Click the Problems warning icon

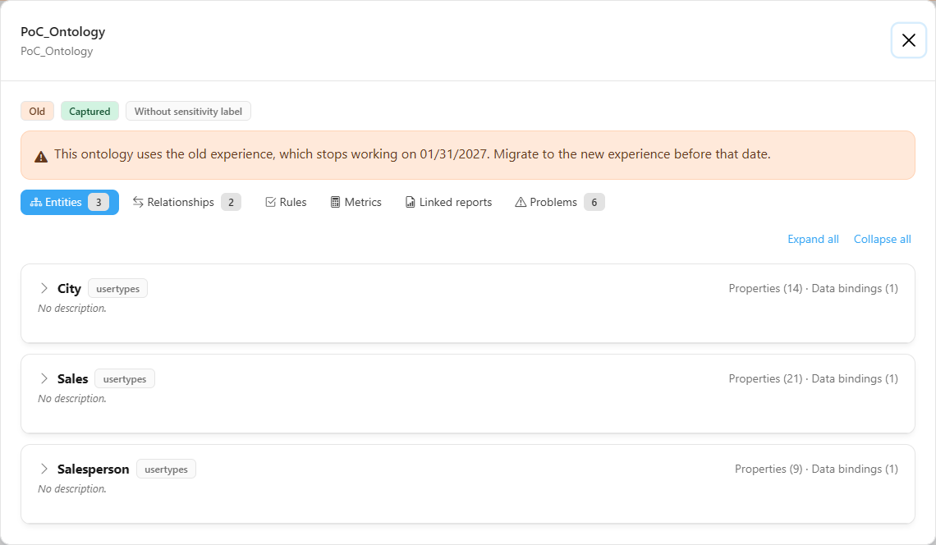point(521,203)
